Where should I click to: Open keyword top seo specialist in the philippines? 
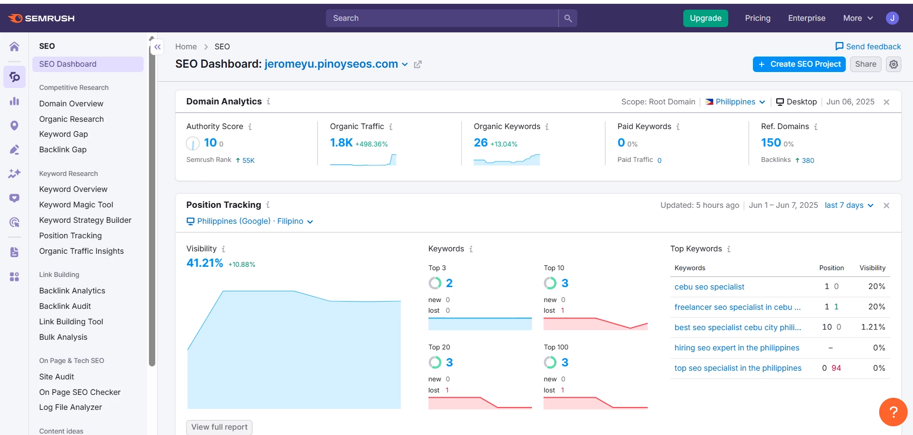click(738, 368)
